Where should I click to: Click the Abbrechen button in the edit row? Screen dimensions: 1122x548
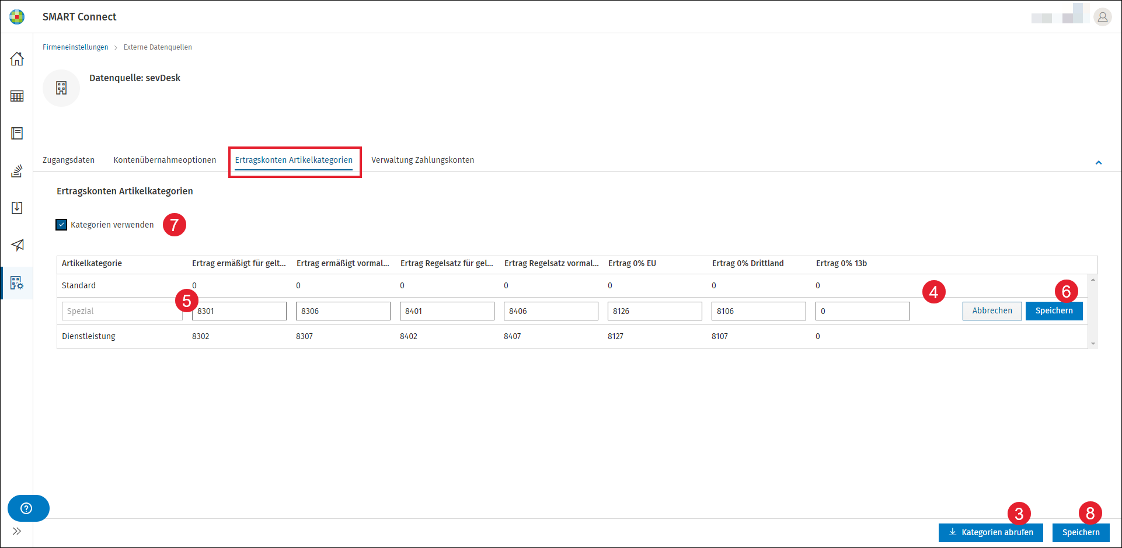pos(992,311)
